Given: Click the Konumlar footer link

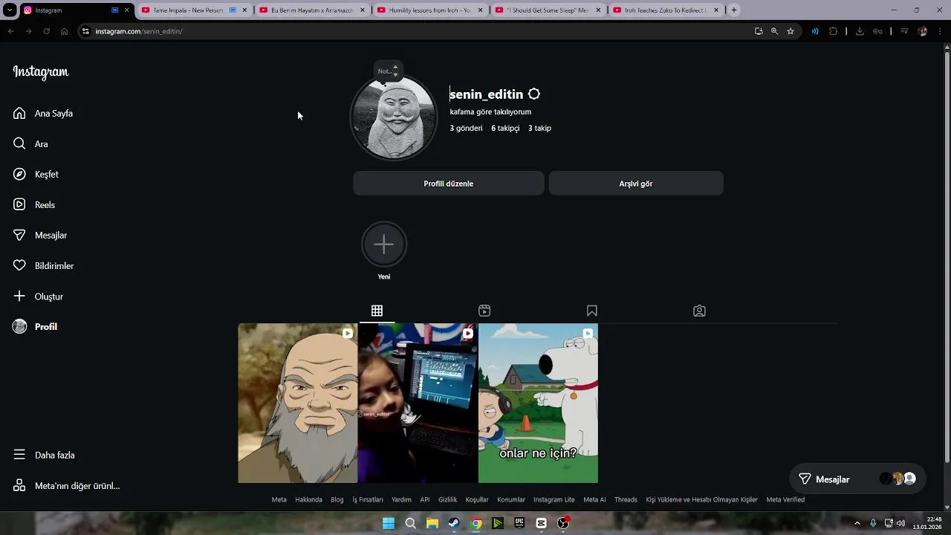Looking at the screenshot, I should 511,500.
